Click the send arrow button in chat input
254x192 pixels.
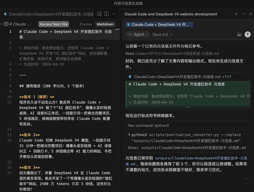247,34
